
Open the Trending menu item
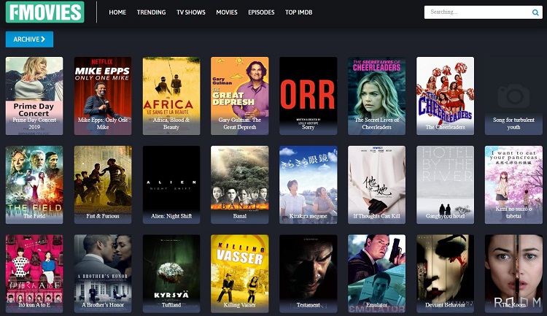(x=152, y=12)
